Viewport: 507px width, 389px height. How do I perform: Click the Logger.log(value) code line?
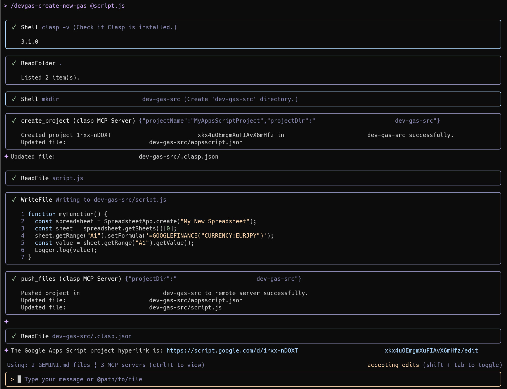pyautogui.click(x=66, y=250)
